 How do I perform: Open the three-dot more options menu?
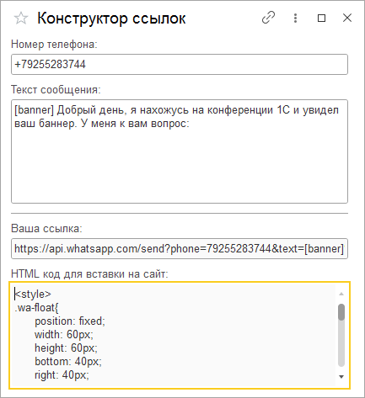tap(295, 19)
